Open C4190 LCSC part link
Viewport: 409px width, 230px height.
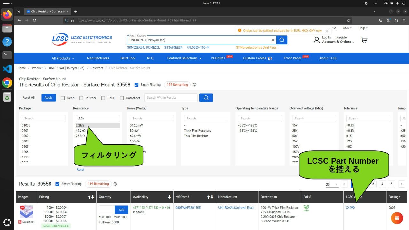[x=350, y=208]
